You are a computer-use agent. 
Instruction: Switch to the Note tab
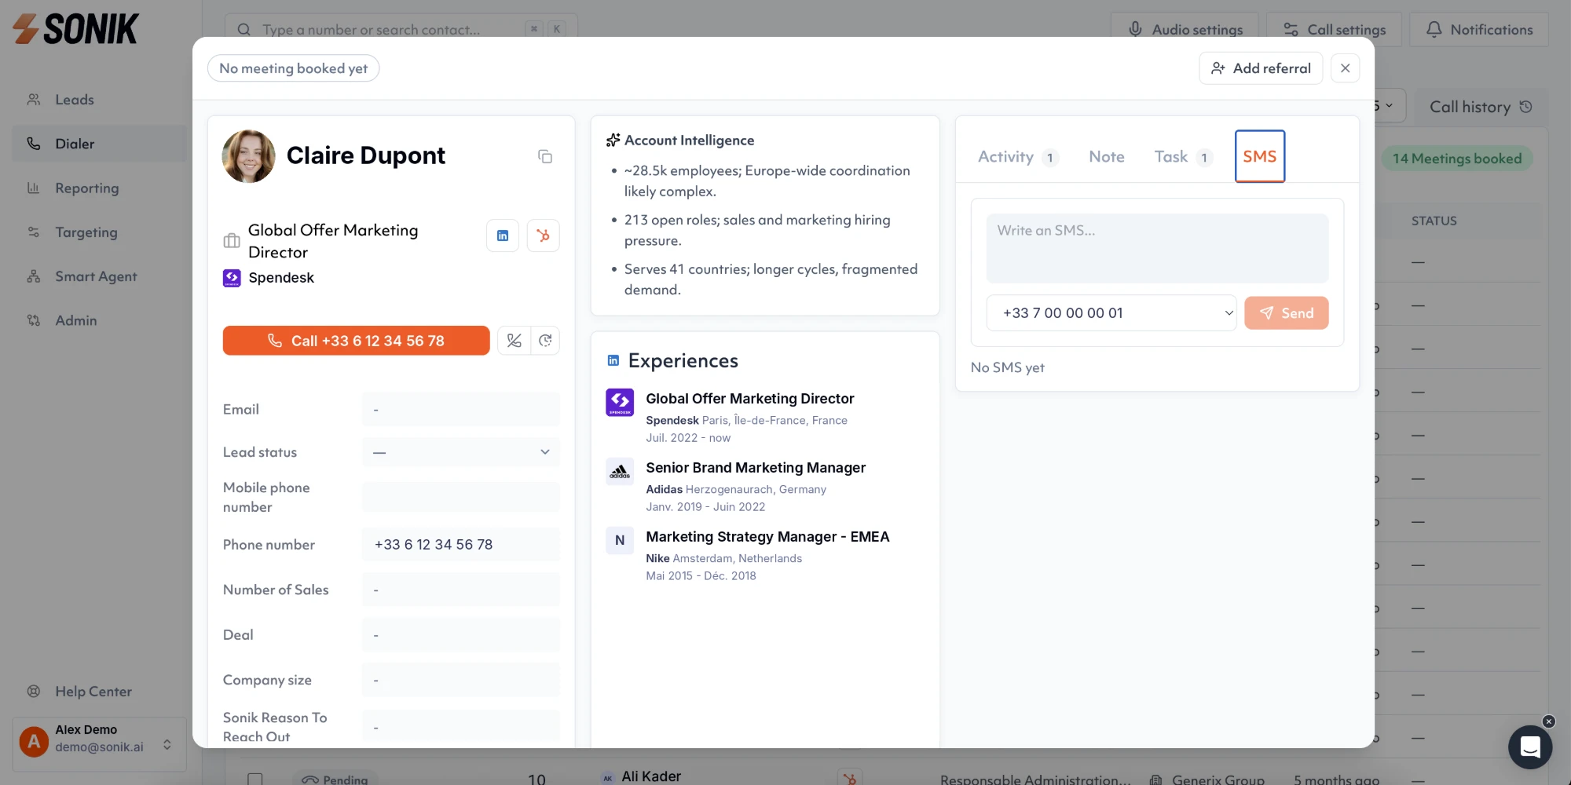[x=1107, y=157]
